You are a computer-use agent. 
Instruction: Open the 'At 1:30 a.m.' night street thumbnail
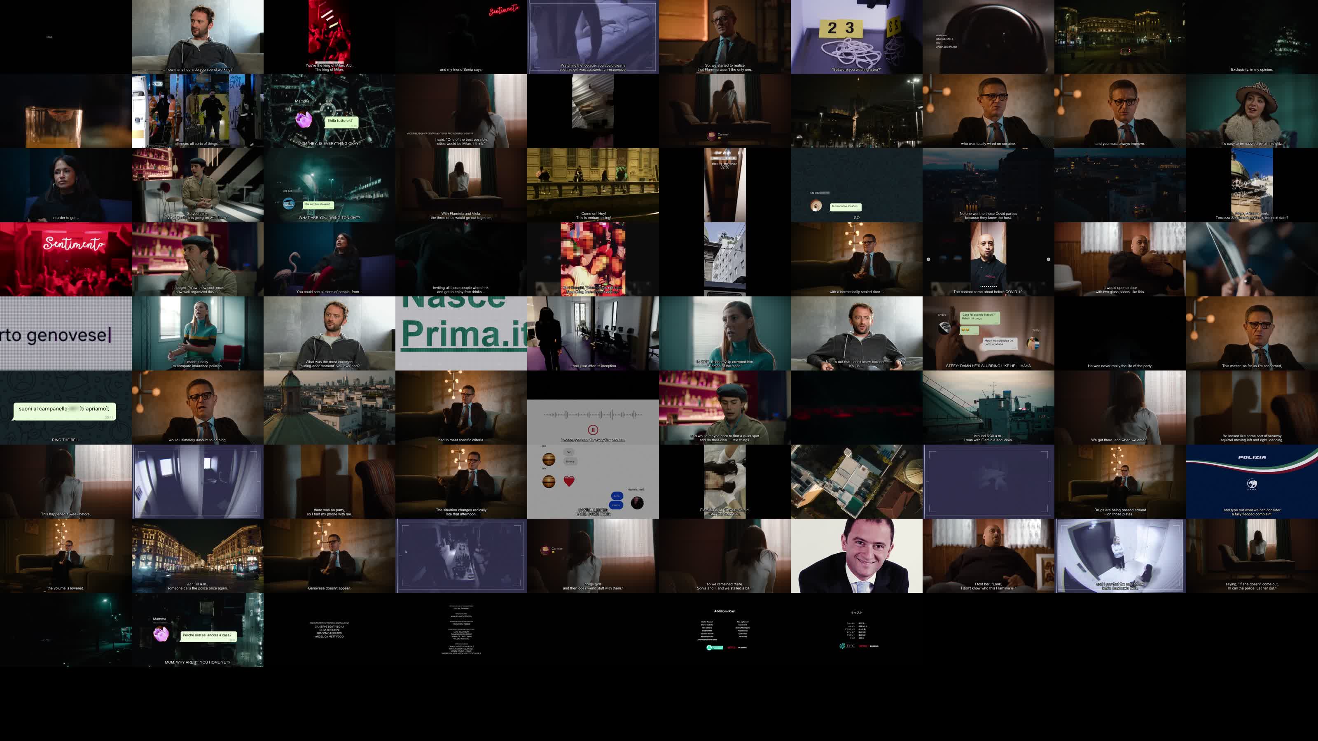[x=198, y=556]
